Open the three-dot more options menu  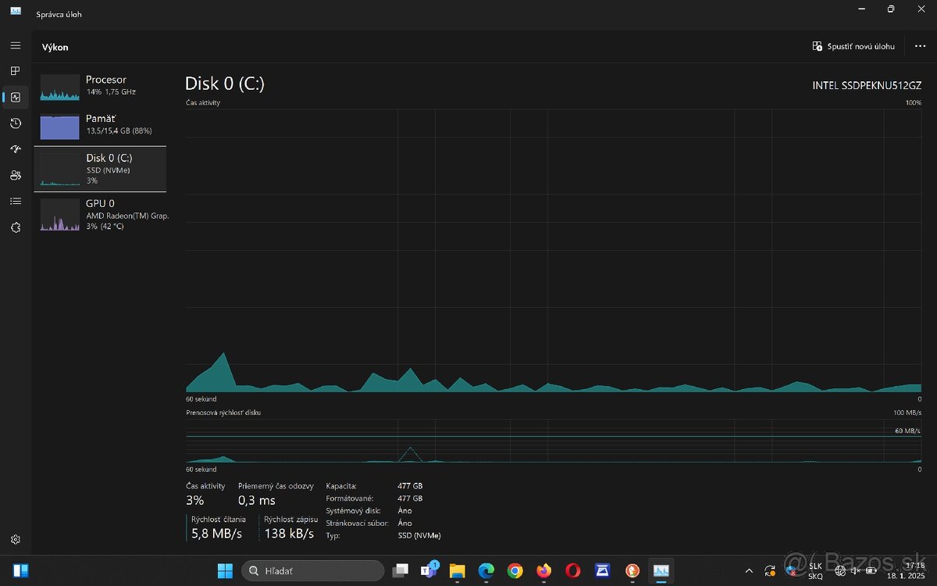pyautogui.click(x=920, y=46)
